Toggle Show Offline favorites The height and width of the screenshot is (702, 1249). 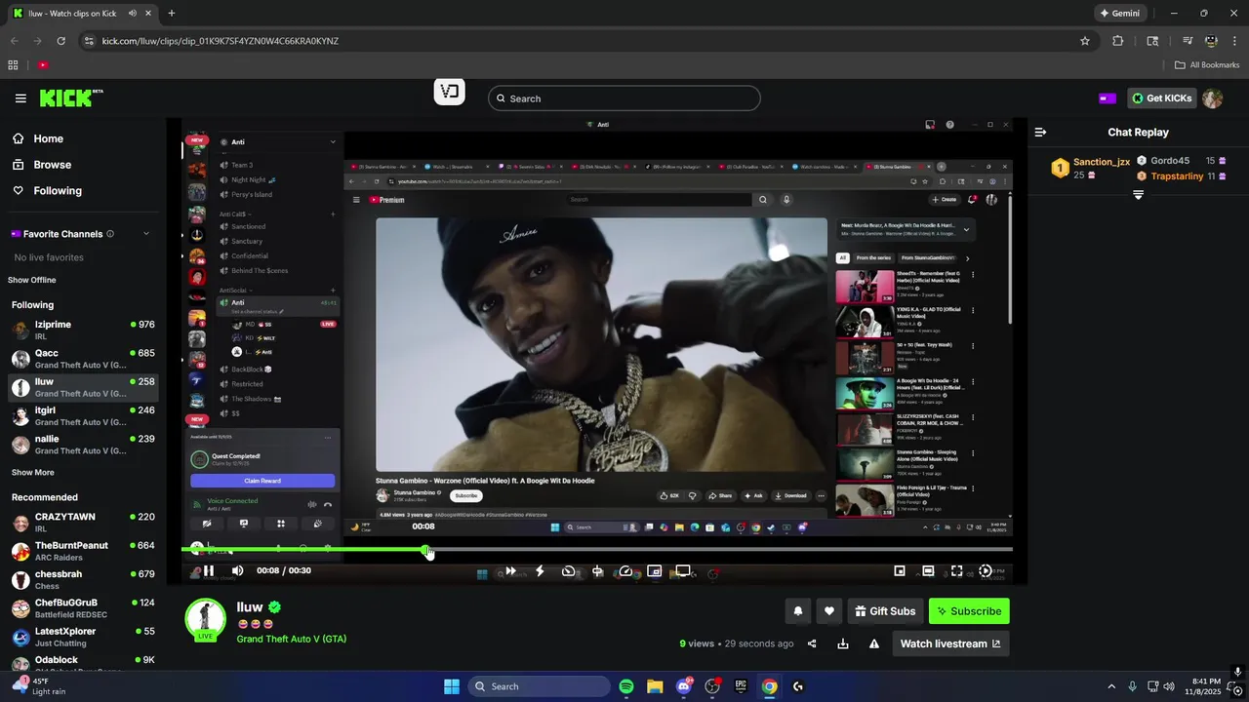32,280
